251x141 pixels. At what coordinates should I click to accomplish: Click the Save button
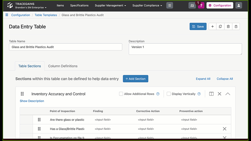point(198,27)
